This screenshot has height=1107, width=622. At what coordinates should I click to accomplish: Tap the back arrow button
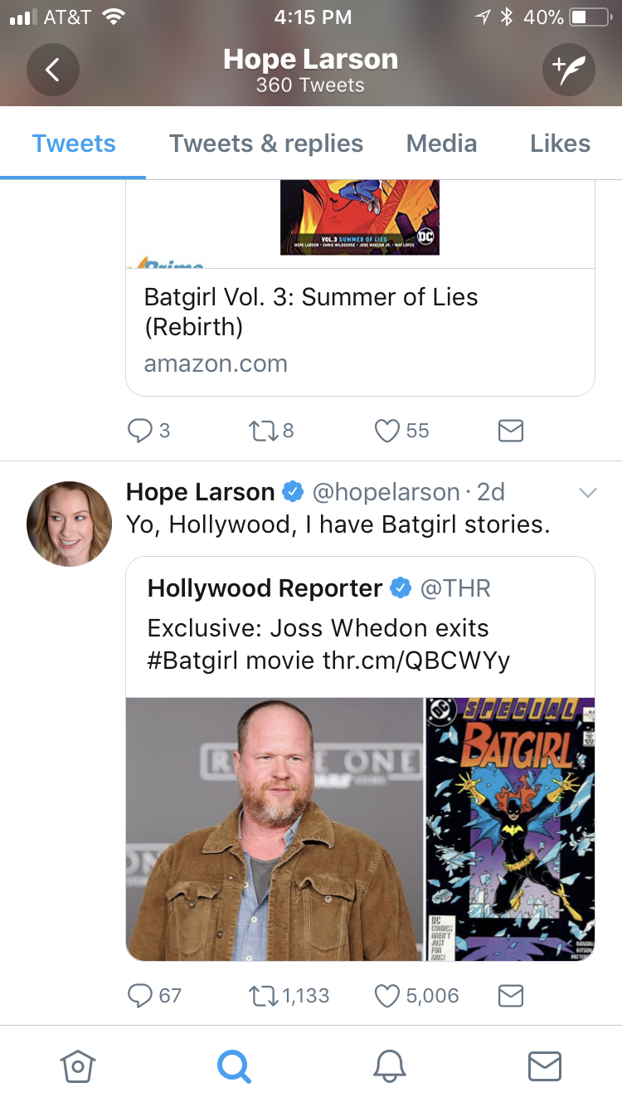(53, 70)
